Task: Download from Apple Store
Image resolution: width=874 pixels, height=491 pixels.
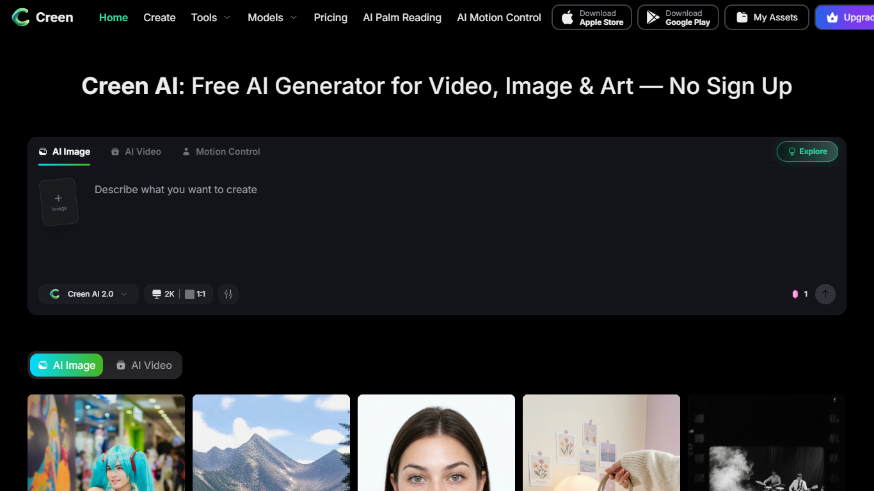Action: (592, 17)
